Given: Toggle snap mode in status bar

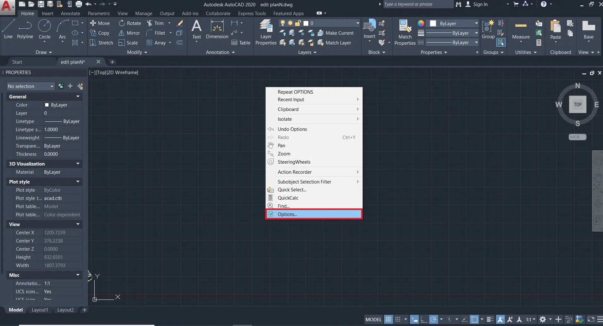Looking at the screenshot, I should (398, 319).
